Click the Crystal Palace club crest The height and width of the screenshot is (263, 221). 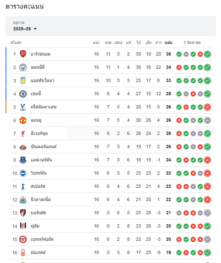(23, 107)
